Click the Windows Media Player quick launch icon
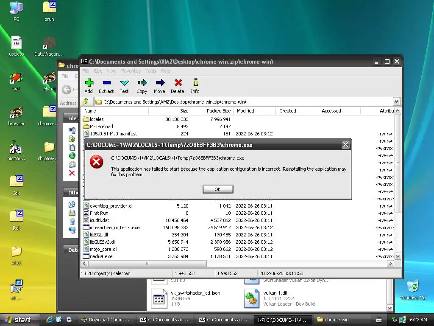Screen dimensions: 434x326 69,320
